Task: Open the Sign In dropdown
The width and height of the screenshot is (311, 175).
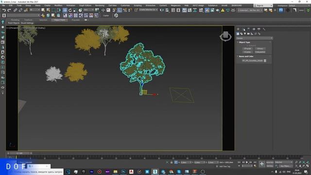Action: click(263, 5)
